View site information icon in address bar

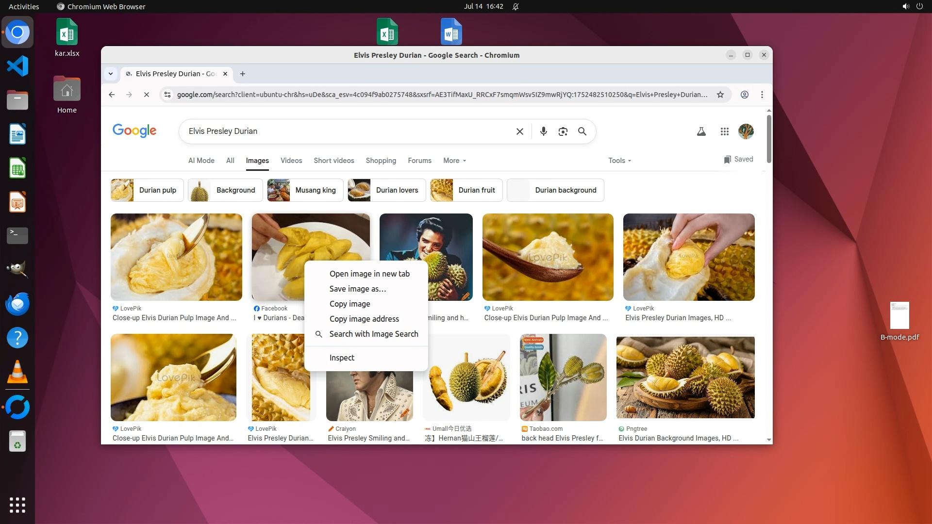coord(167,95)
